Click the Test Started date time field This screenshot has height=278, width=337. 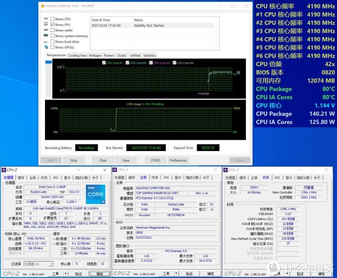pyautogui.click(x=146, y=148)
